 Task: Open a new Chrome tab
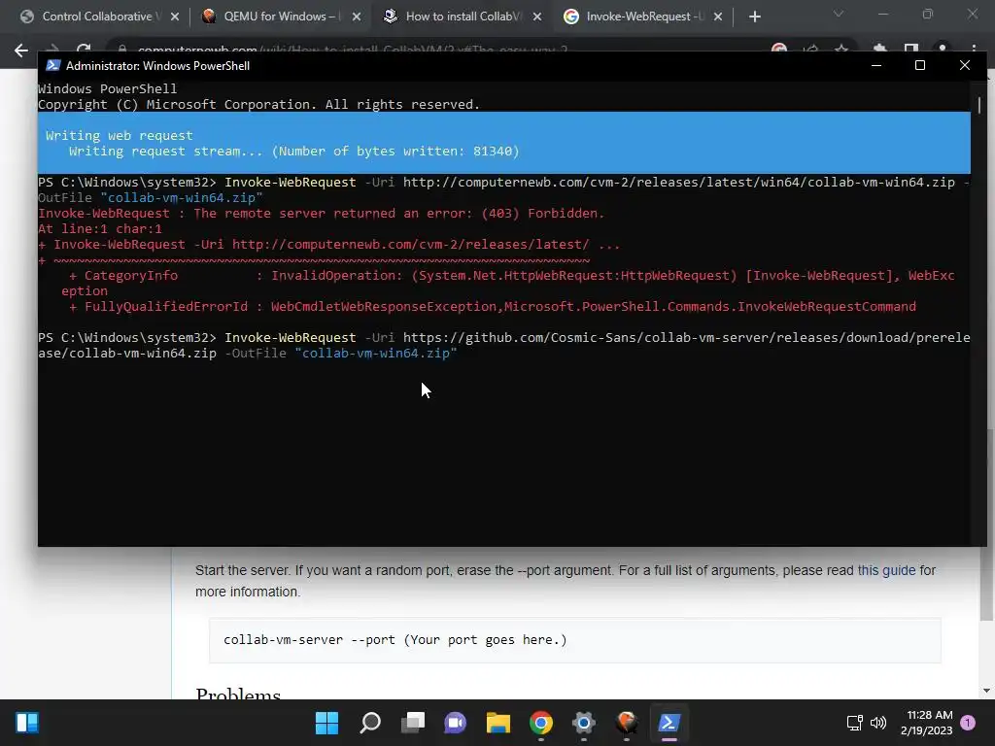click(x=754, y=17)
